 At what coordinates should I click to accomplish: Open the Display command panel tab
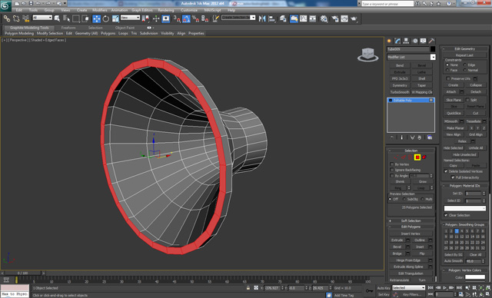424,41
